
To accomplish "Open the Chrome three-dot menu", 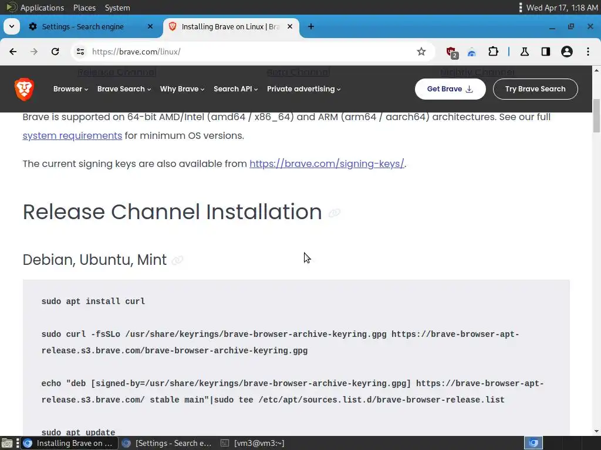I will pyautogui.click(x=588, y=52).
